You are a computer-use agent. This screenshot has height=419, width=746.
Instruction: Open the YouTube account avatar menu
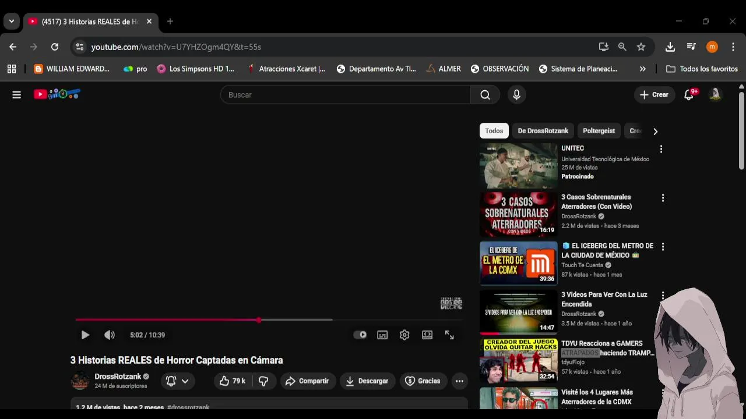(x=715, y=94)
